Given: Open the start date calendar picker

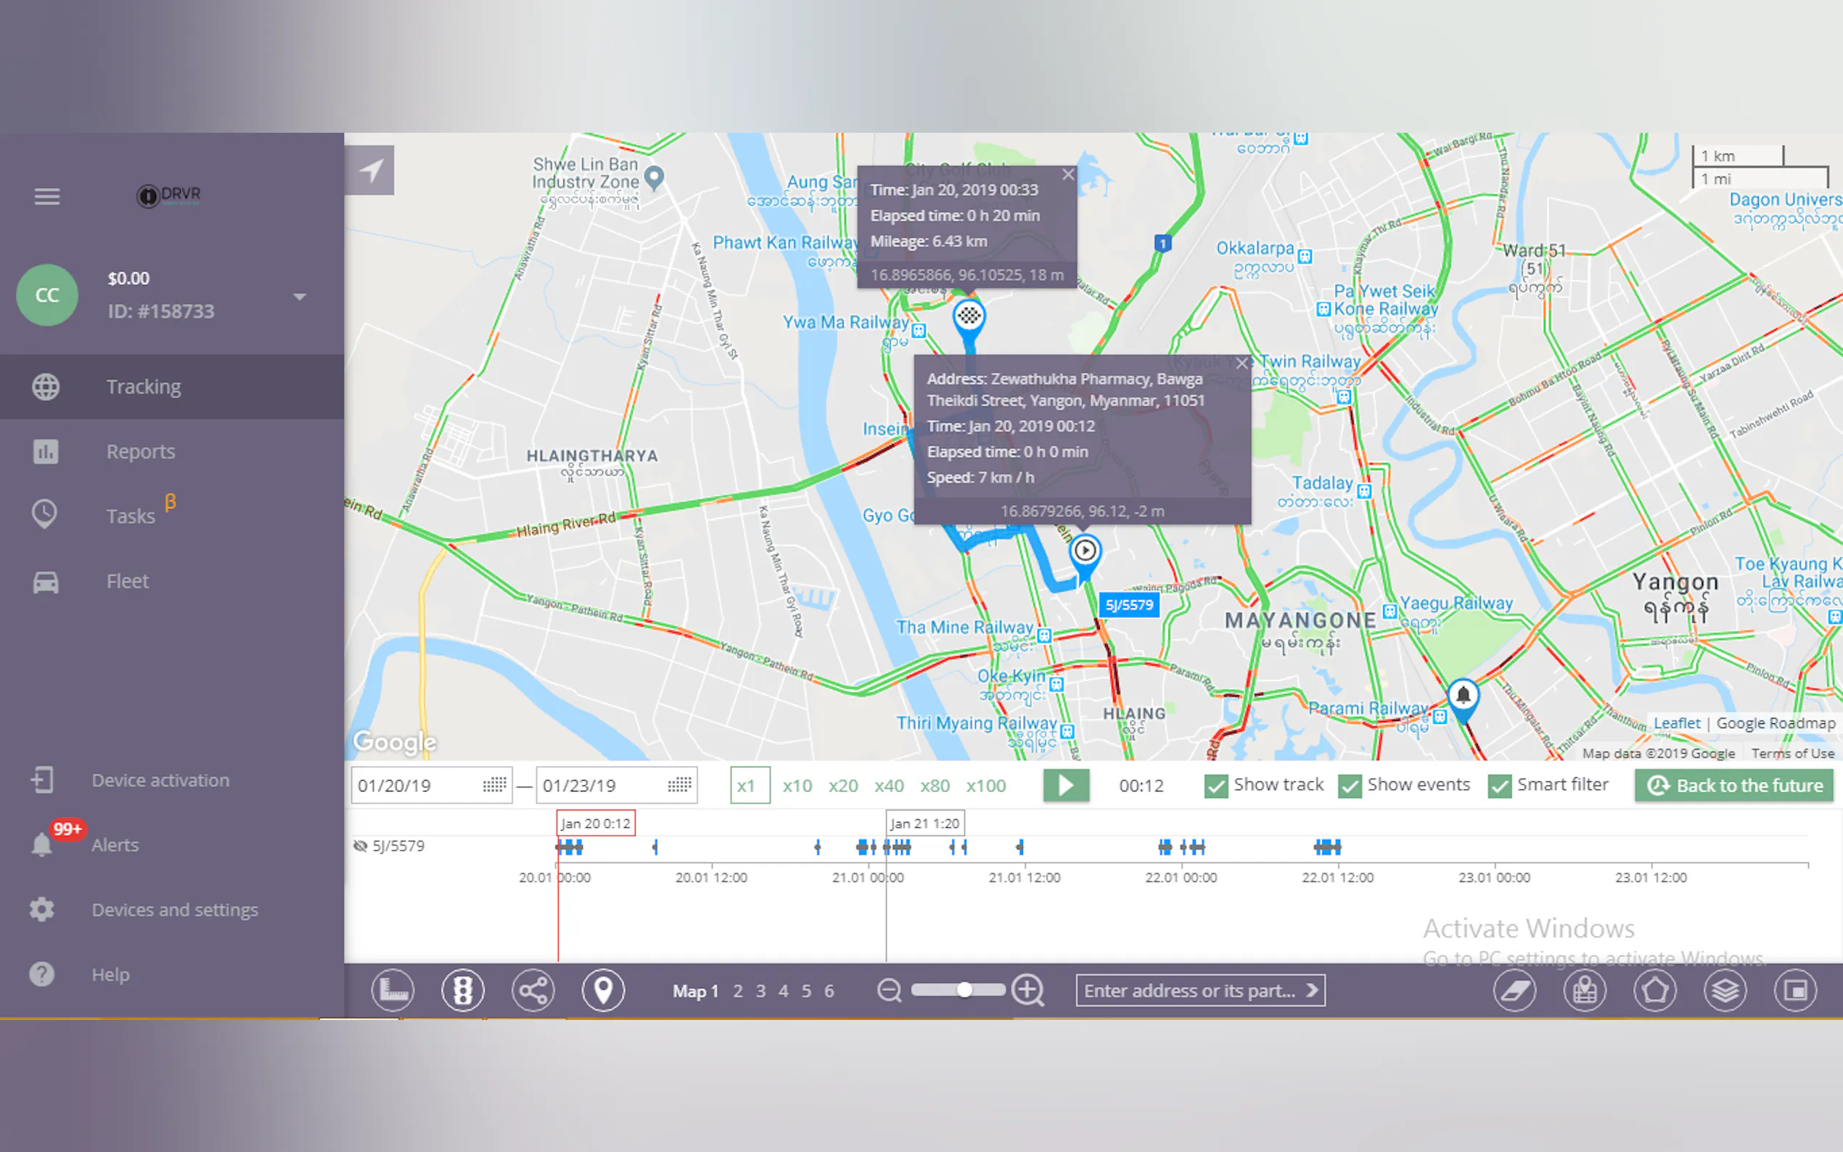Looking at the screenshot, I should tap(494, 785).
